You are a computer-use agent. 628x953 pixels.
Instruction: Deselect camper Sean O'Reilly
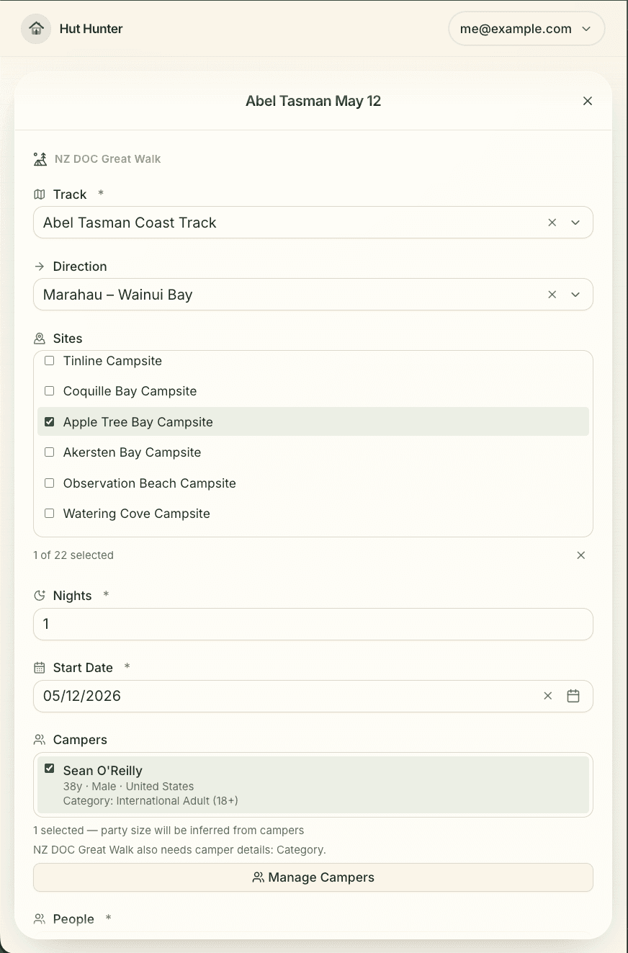(x=50, y=769)
